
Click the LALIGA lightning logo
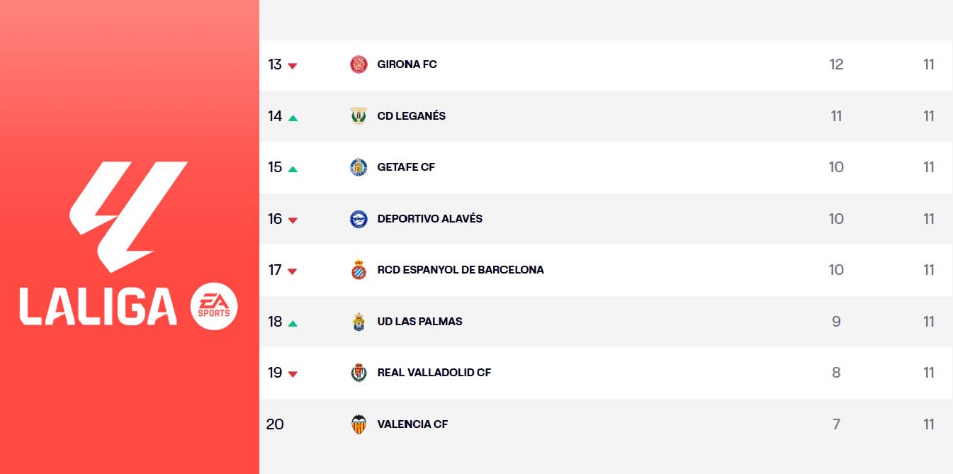(128, 216)
